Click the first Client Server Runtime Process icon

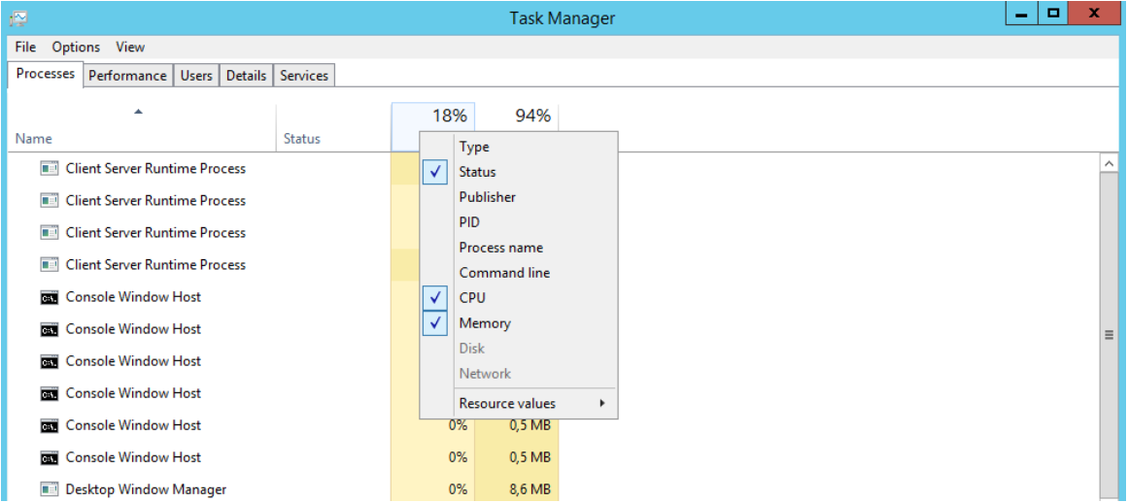[x=50, y=168]
